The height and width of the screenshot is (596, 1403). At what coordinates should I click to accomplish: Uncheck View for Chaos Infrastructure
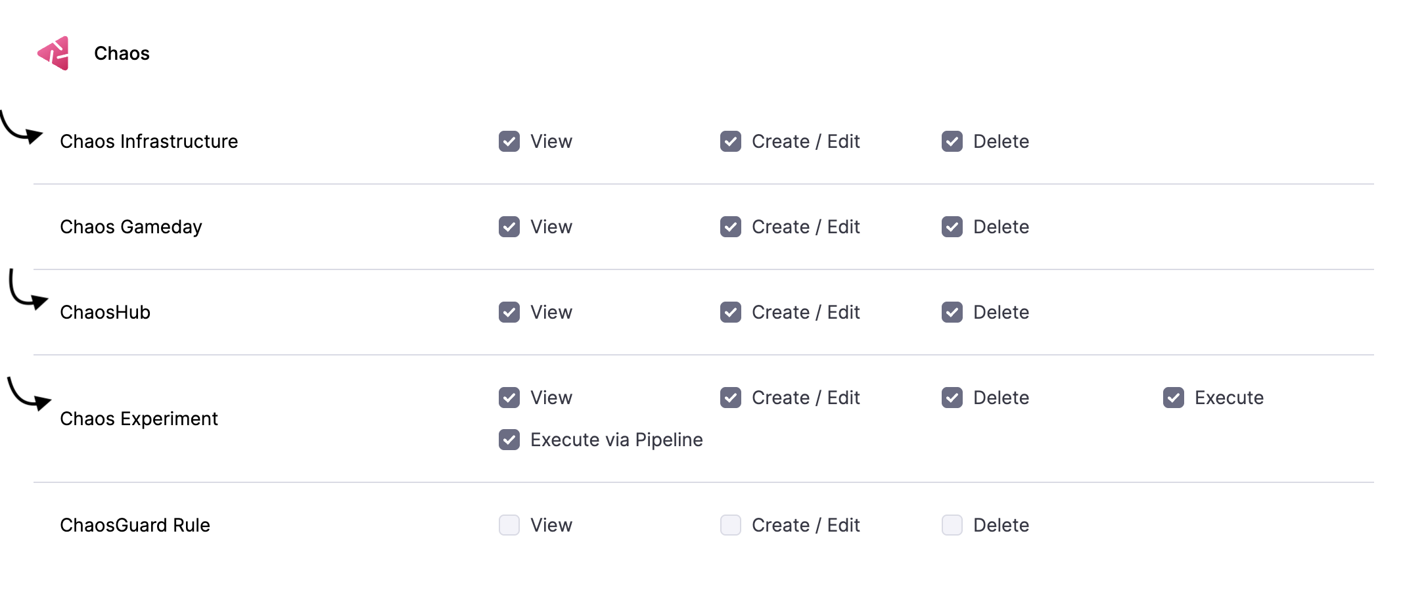point(509,141)
